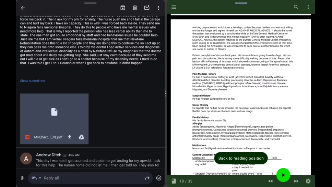Screen dimensions: 332x187
Task: Tap the red PDF file type icon
Action: pos(27,137)
